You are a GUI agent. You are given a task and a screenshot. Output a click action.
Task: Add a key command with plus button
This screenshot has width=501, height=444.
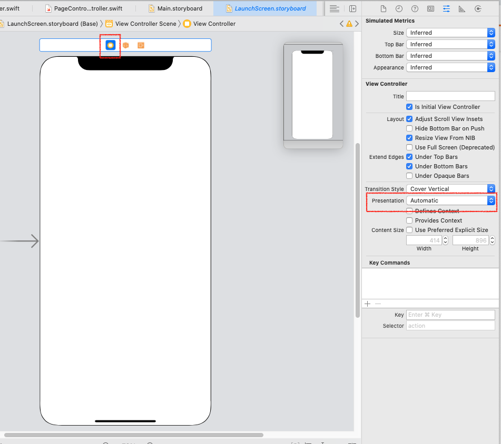367,304
